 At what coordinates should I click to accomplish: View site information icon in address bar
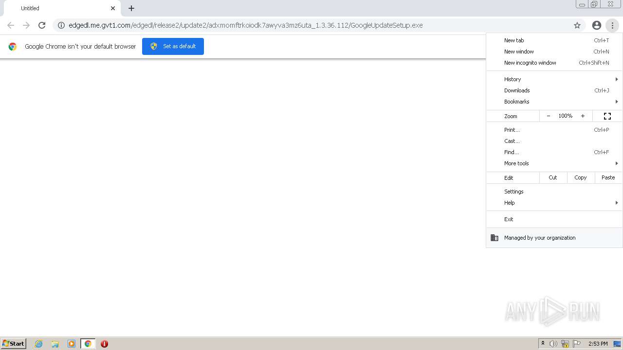click(x=61, y=25)
